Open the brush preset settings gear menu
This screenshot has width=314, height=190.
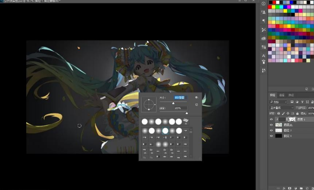197,98
